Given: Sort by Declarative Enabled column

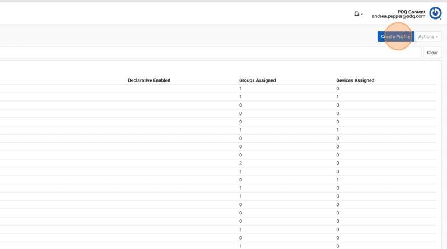Looking at the screenshot, I should point(149,80).
